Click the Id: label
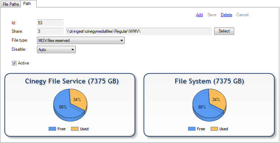280x143 pixels. coord(14,23)
